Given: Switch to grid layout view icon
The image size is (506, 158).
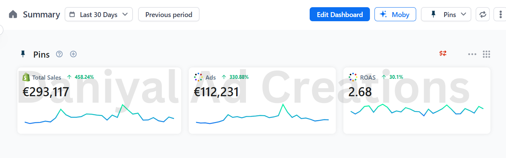Looking at the screenshot, I should [x=487, y=54].
